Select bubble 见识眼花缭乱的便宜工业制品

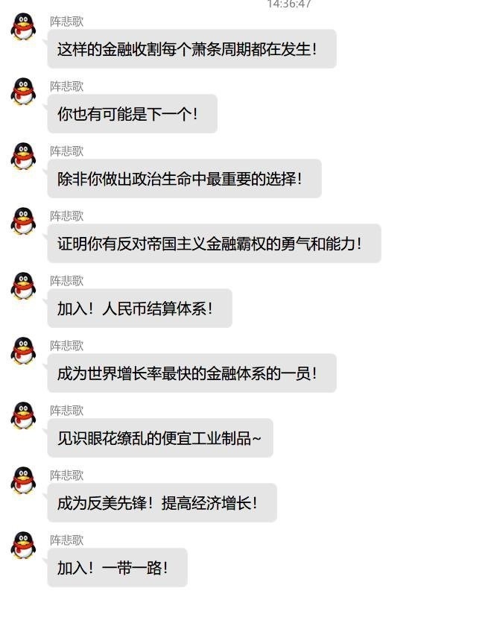coord(160,437)
